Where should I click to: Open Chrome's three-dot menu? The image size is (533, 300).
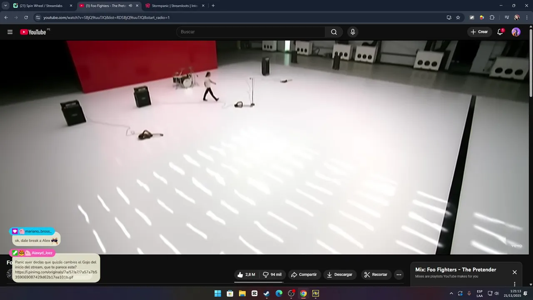(527, 17)
